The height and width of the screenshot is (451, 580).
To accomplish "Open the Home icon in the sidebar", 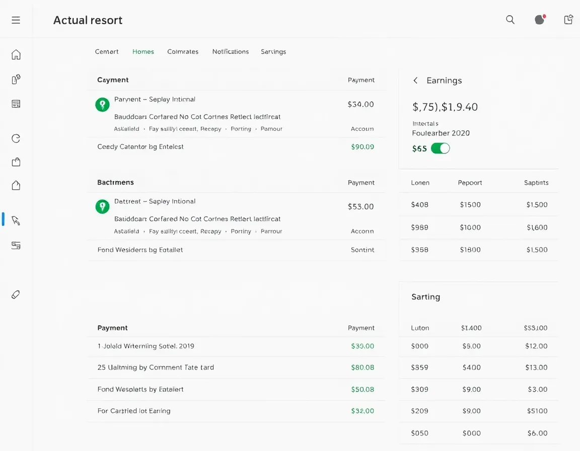I will pos(16,54).
